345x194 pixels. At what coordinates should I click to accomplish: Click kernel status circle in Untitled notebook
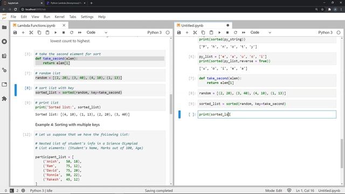point(339,32)
